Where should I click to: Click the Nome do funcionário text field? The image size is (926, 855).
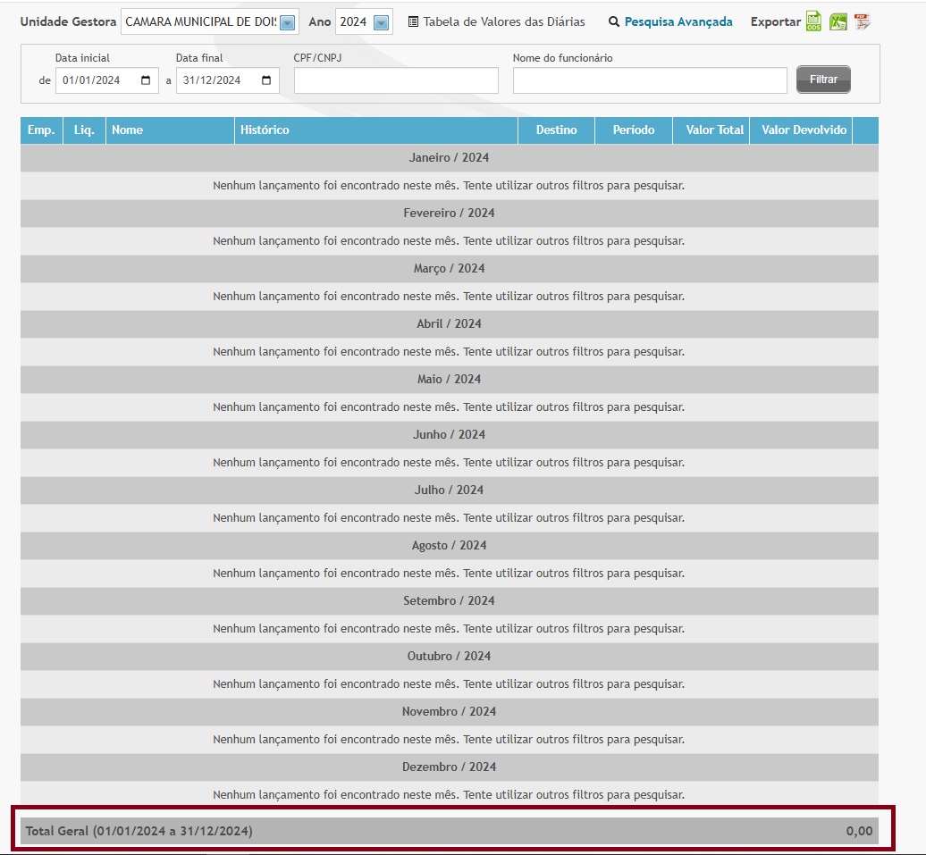point(650,80)
